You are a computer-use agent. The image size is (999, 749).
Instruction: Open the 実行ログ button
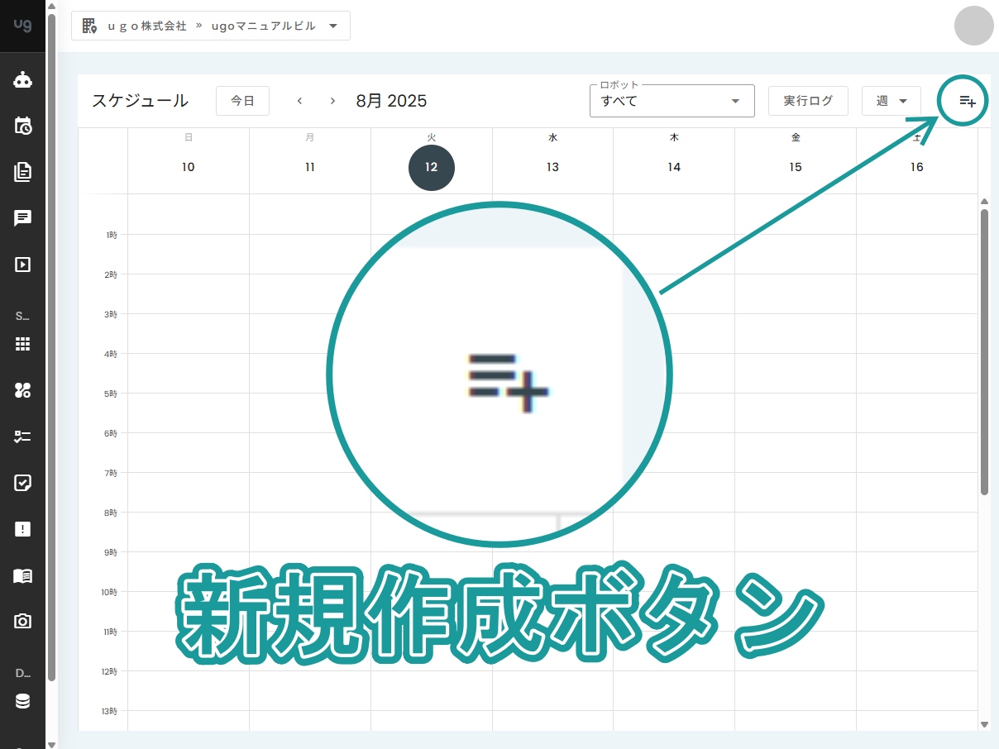(x=808, y=101)
